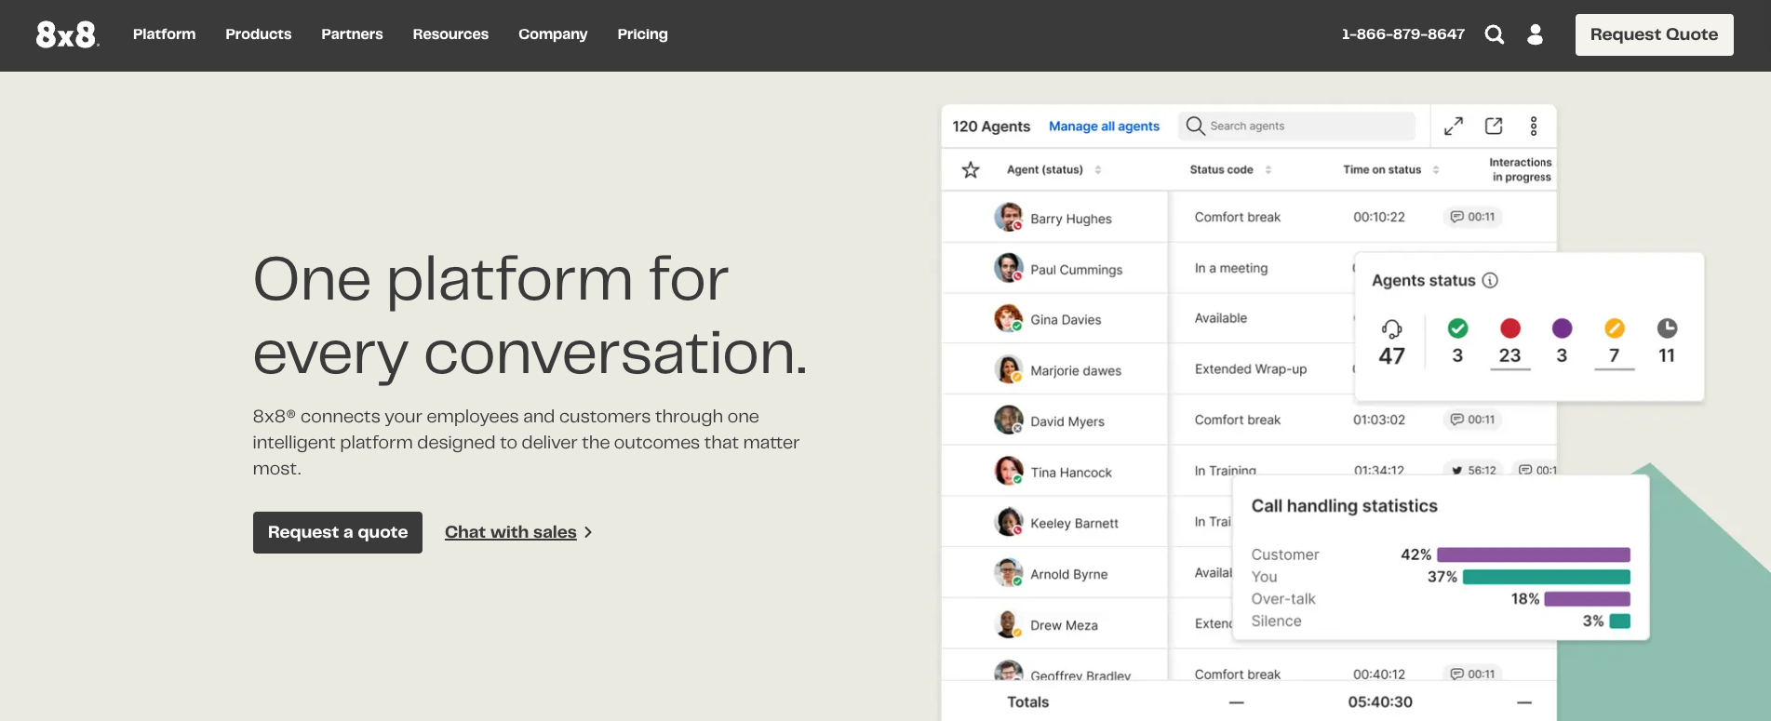Click the Search agents field

[1297, 126]
